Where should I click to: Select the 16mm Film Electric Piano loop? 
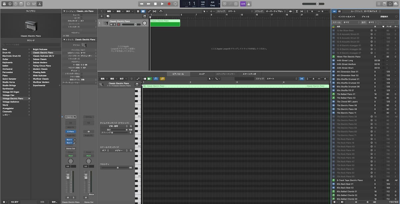pos(365,57)
